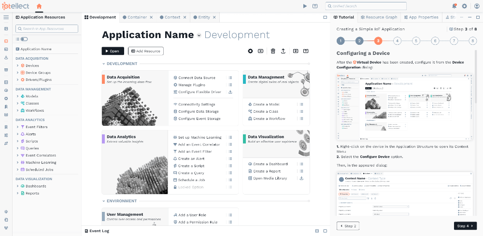Click the hamburger menu icon in left sidebar

click(x=6, y=17)
